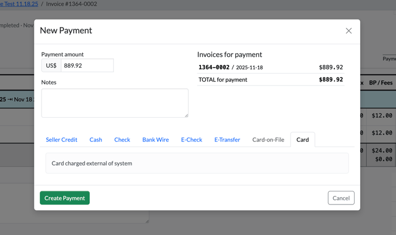Switch to the Seller Credit tab

click(62, 140)
